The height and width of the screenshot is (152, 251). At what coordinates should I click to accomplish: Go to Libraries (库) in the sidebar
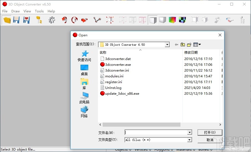pyautogui.click(x=84, y=84)
